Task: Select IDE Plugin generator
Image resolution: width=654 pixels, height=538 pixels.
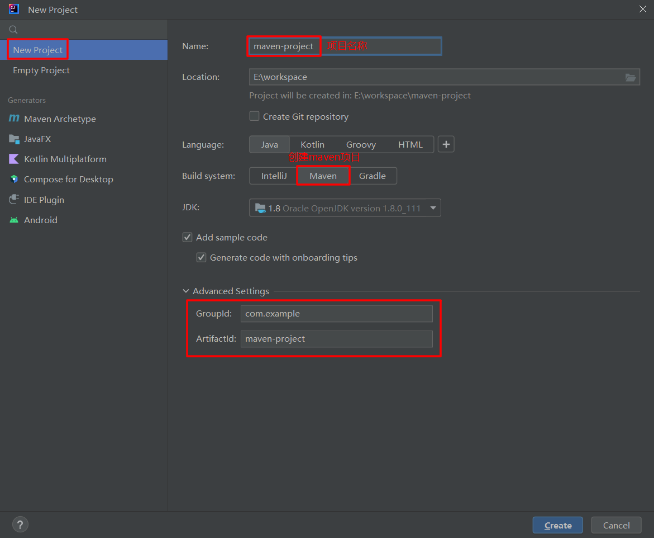Action: (x=84, y=200)
